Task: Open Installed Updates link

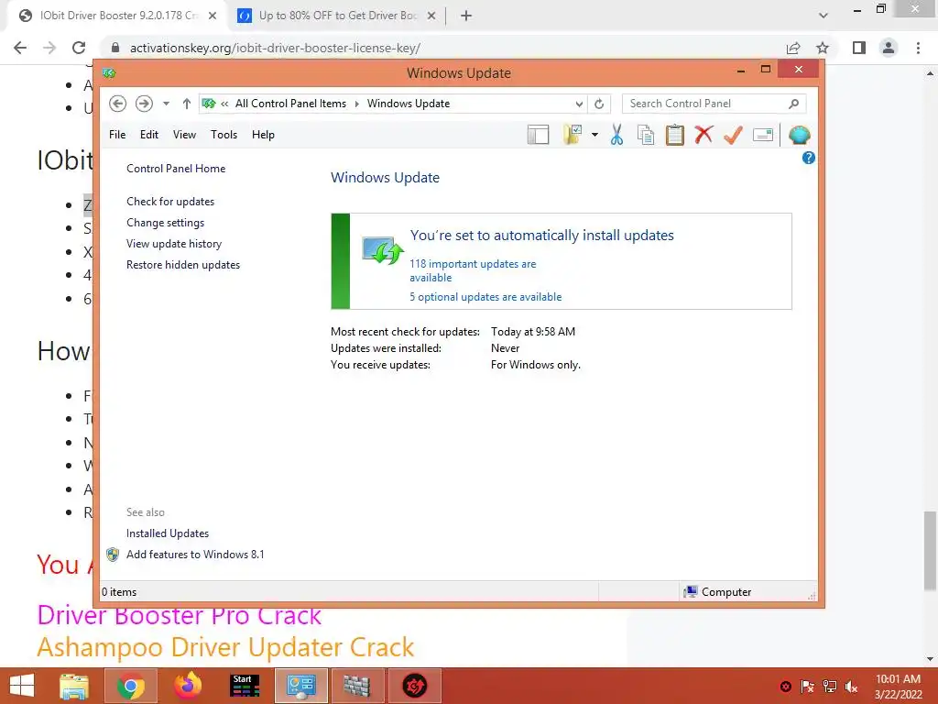Action: 168,533
